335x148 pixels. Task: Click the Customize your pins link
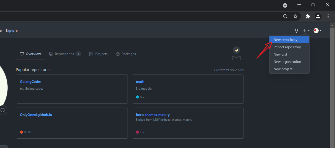229,70
